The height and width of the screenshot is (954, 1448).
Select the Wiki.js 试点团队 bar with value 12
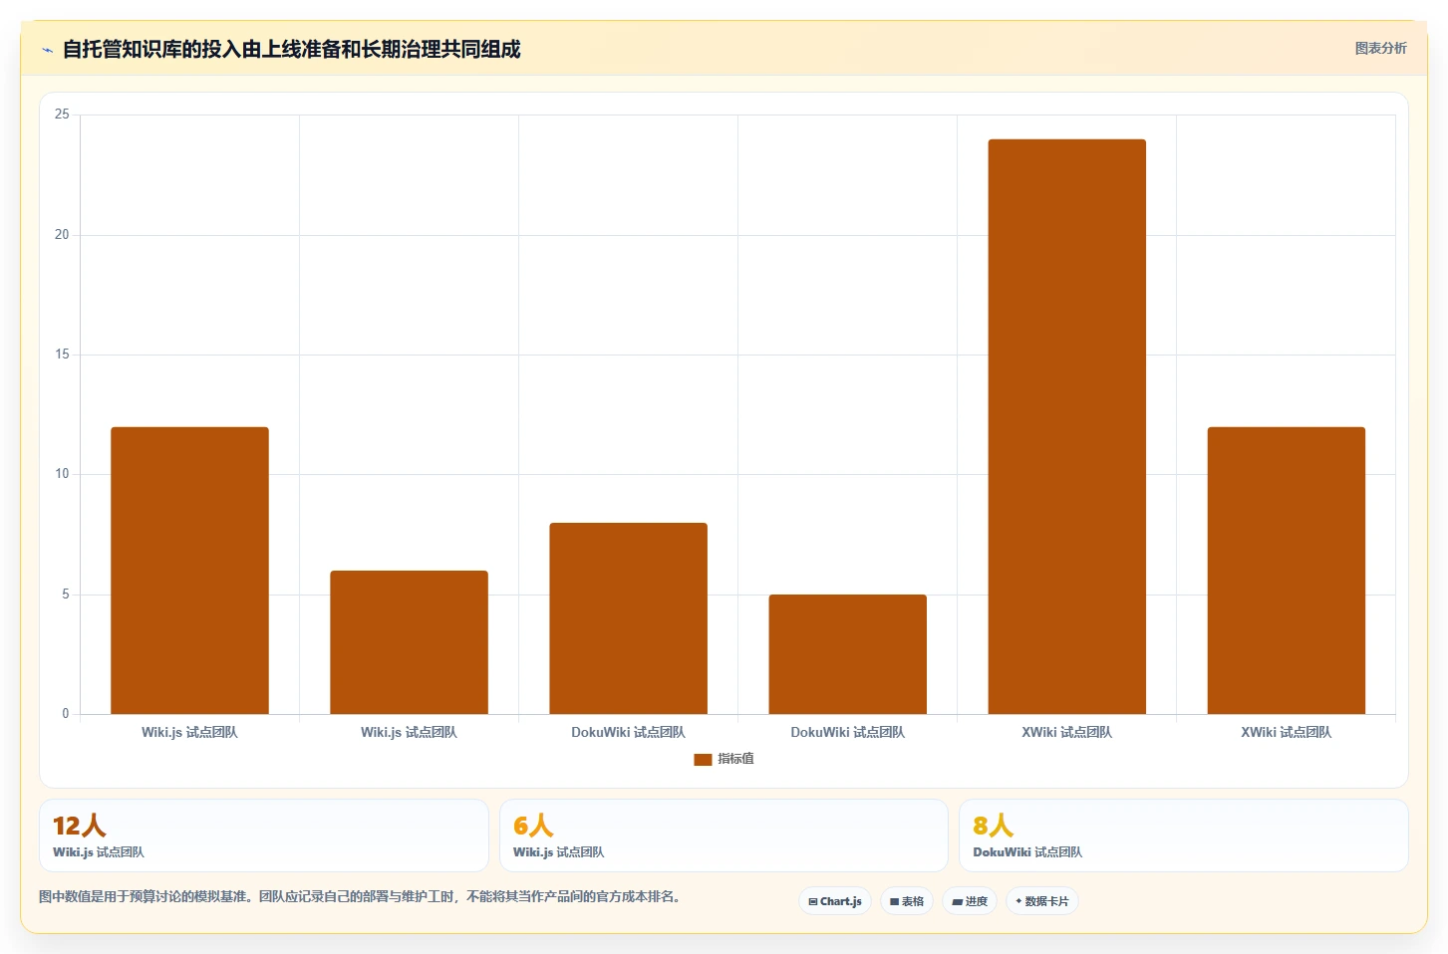point(189,571)
